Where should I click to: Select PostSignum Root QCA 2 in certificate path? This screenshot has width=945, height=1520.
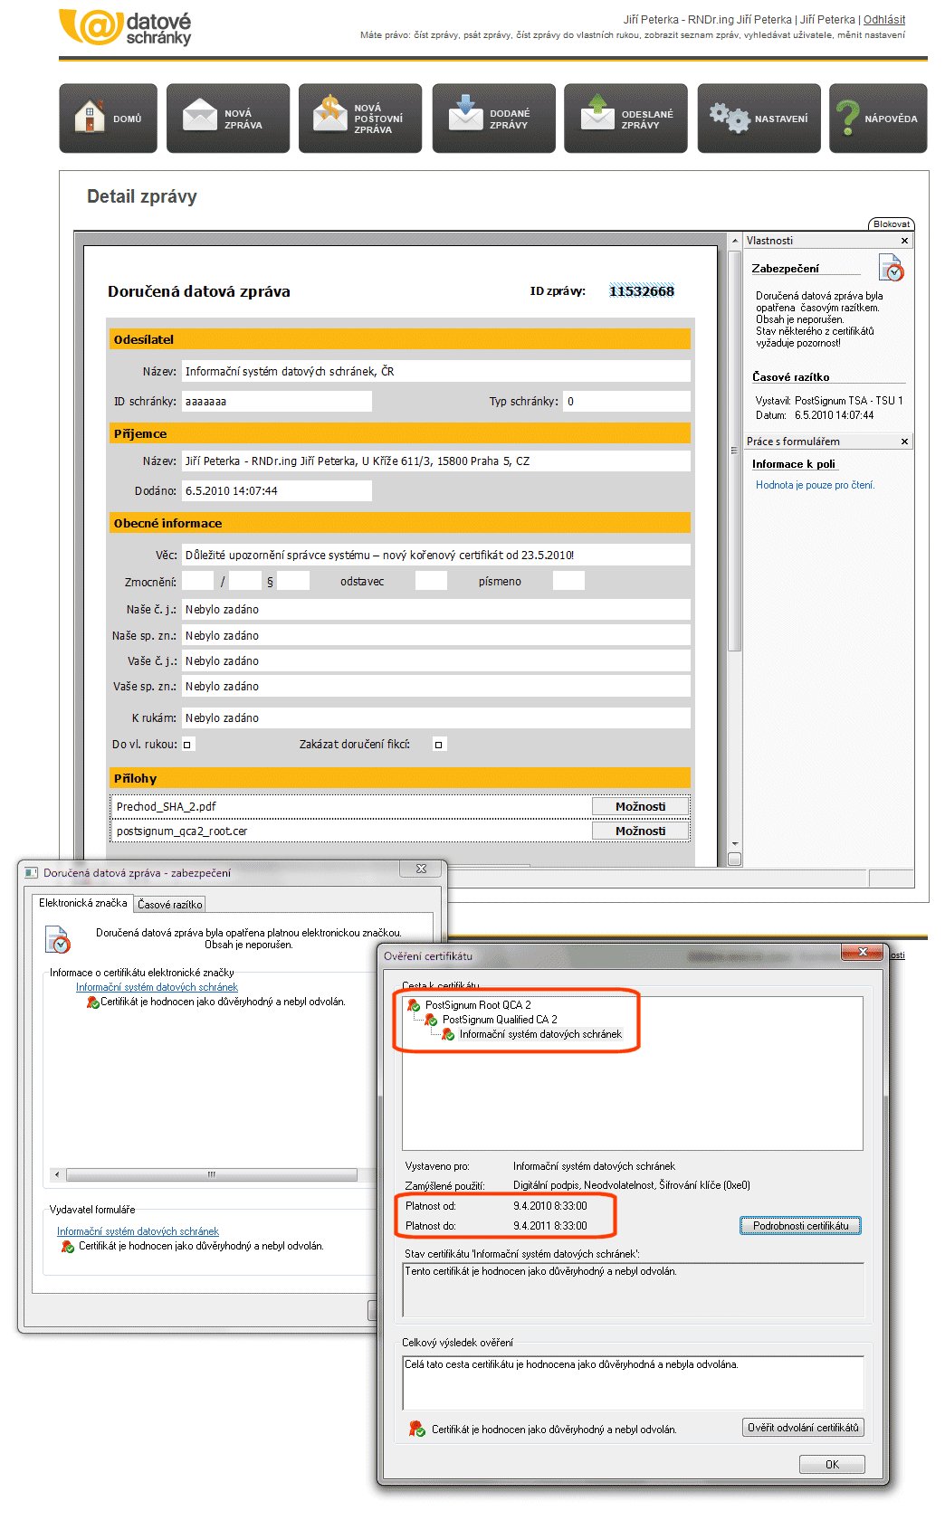tap(478, 1005)
